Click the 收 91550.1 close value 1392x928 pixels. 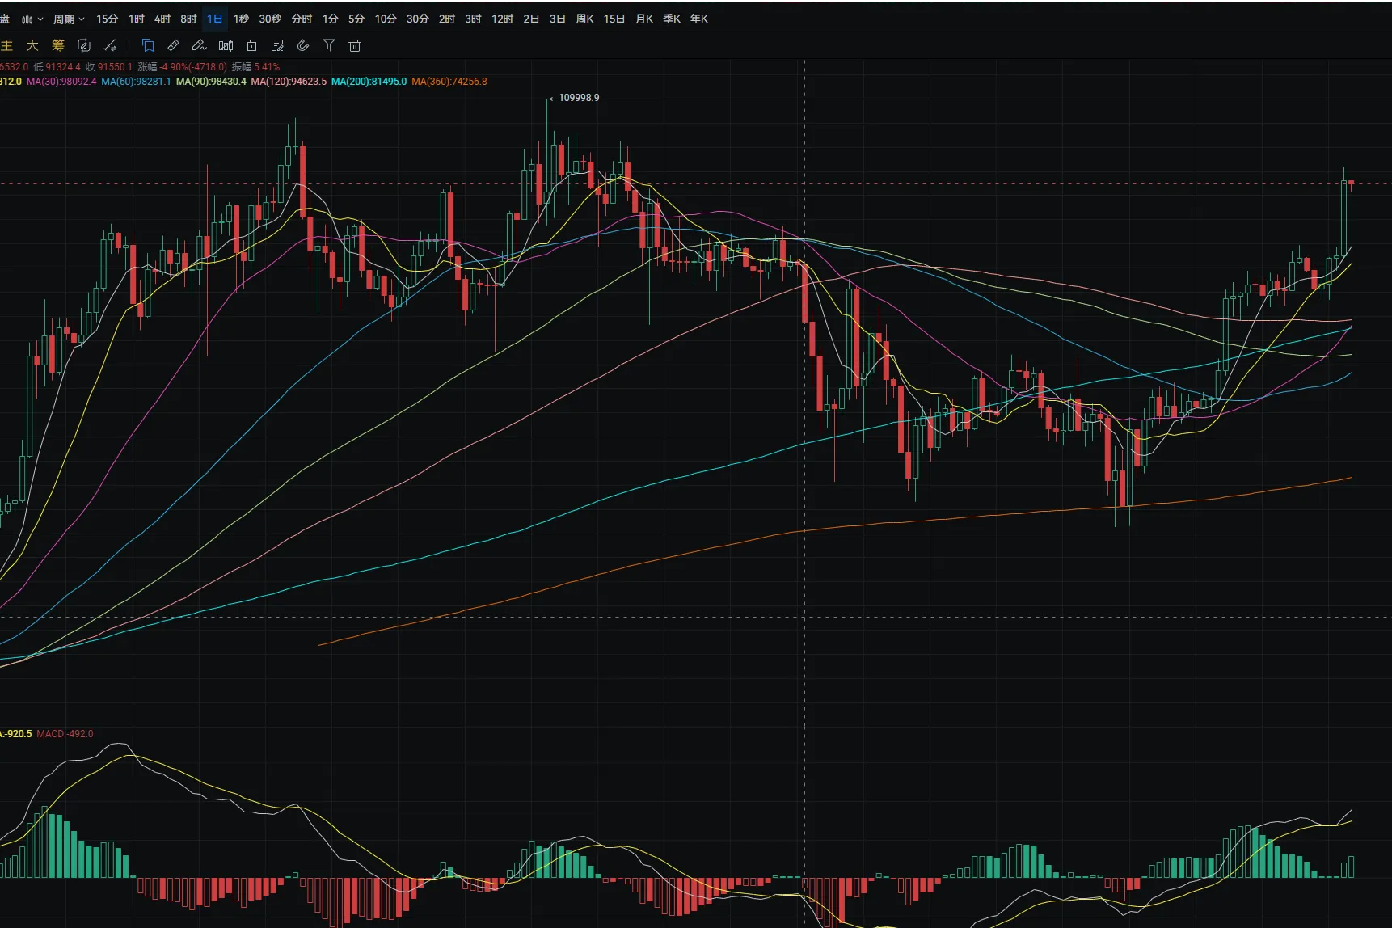(x=109, y=67)
